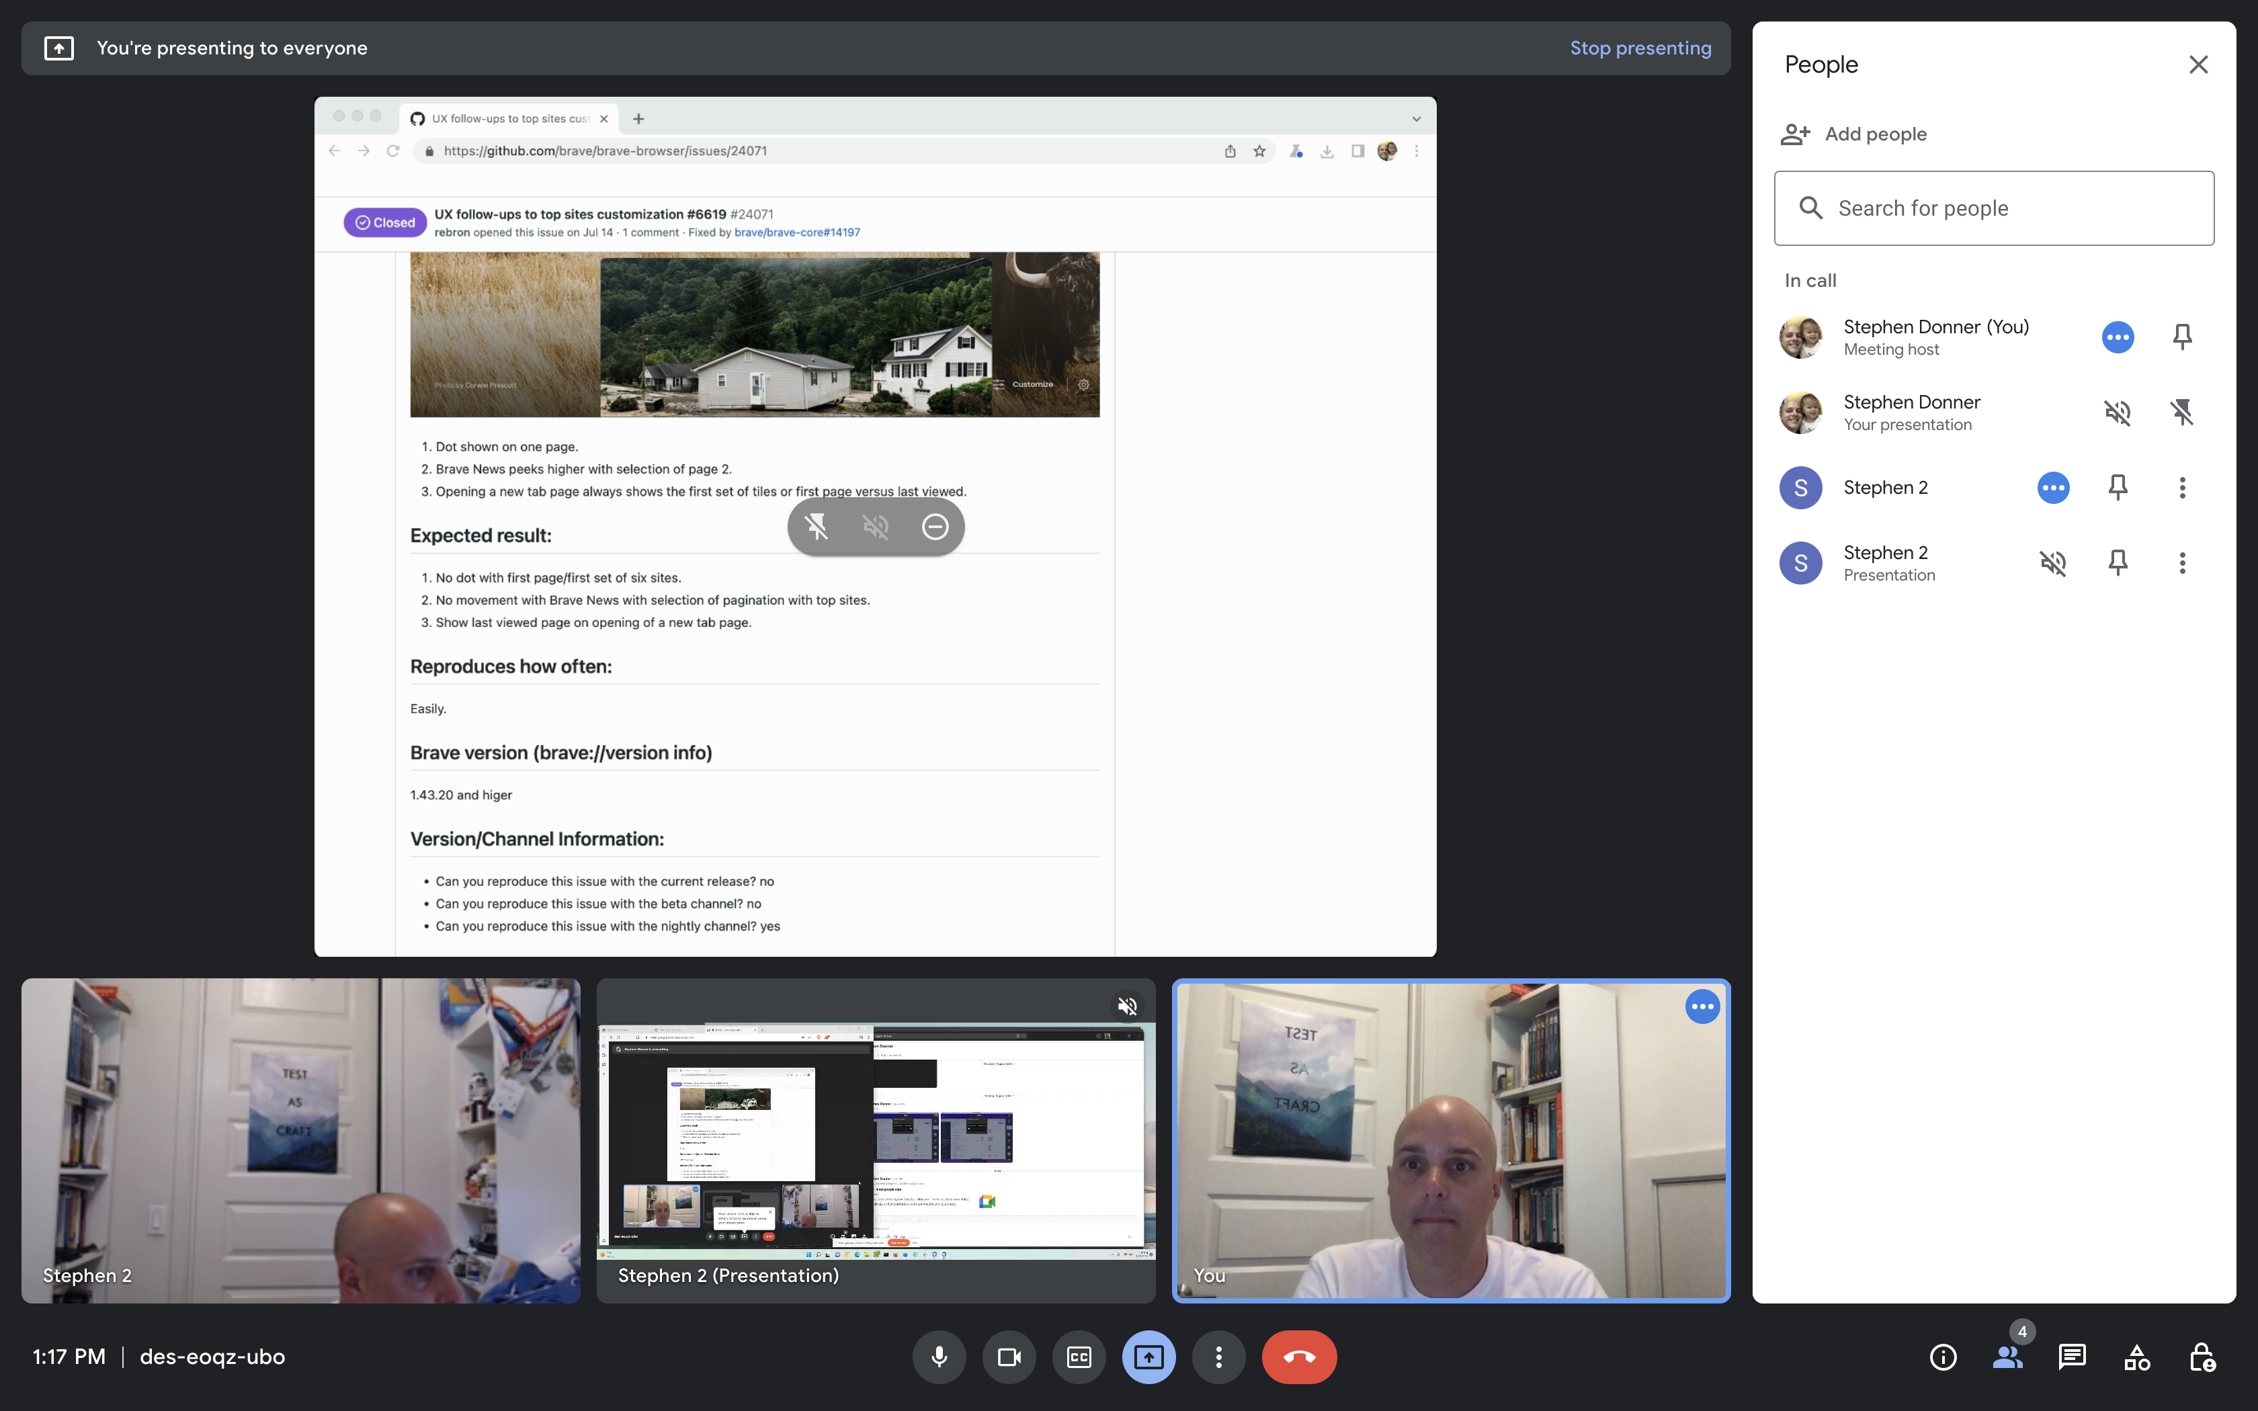Image resolution: width=2258 pixels, height=1411 pixels.
Task: Remove presentation tile using minus icon
Action: point(935,527)
